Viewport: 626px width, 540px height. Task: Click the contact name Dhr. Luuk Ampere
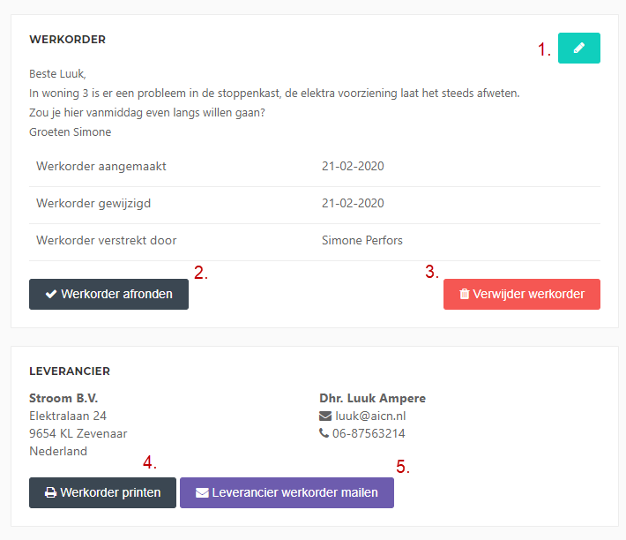[372, 398]
